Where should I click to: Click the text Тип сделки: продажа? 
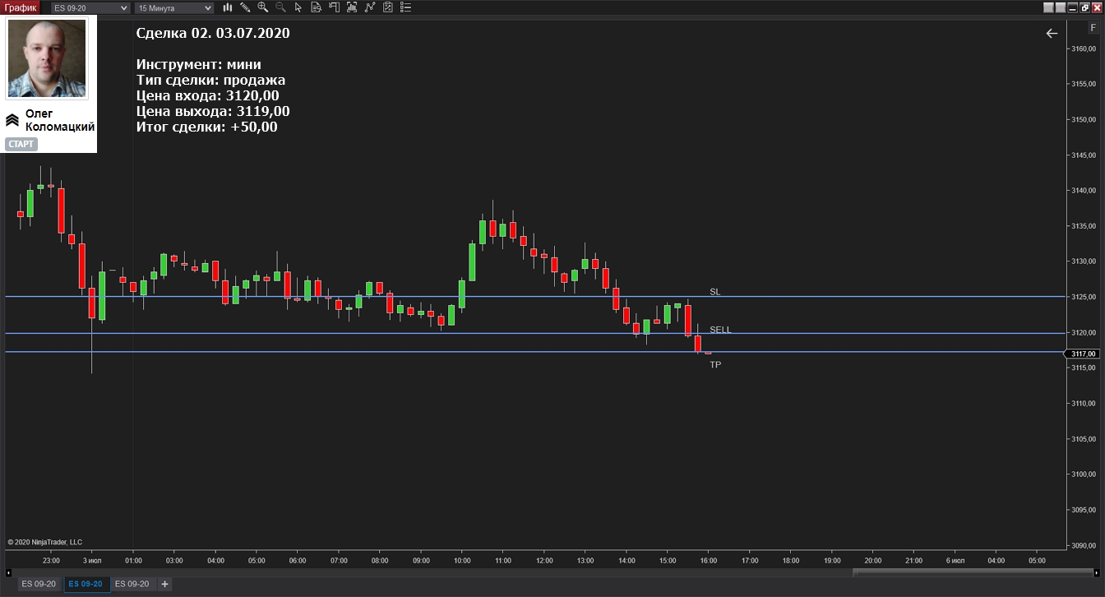(210, 80)
